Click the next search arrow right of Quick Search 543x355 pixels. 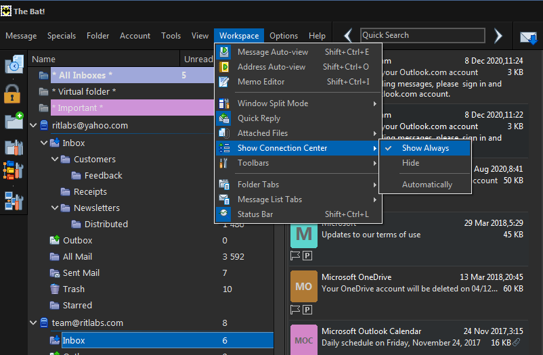[498, 36]
